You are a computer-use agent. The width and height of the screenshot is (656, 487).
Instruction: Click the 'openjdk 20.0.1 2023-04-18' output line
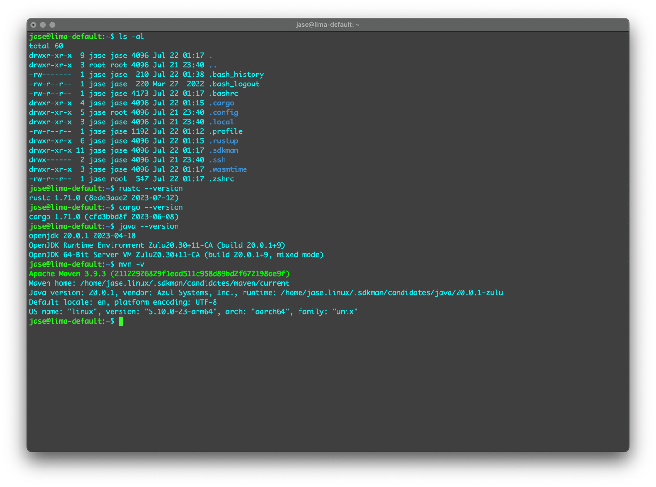83,236
